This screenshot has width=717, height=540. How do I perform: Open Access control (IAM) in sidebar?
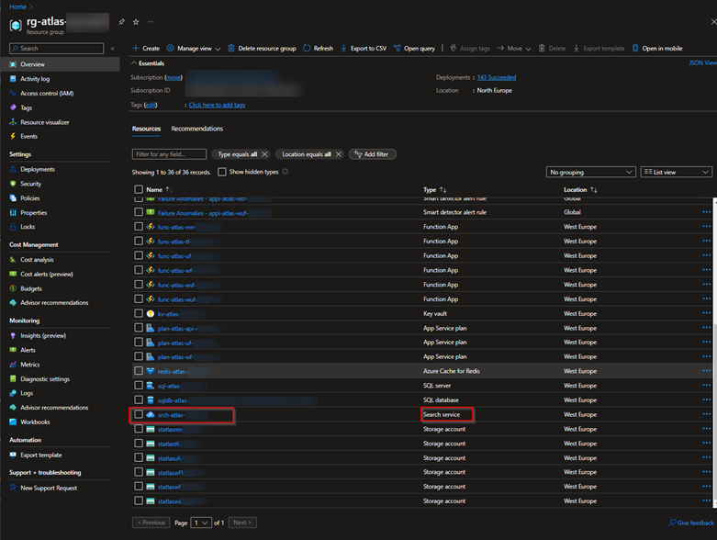[x=46, y=93]
